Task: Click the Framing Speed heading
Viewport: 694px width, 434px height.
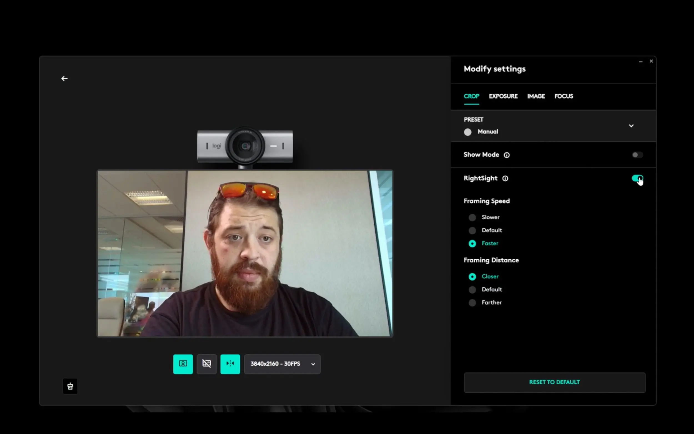Action: 487,201
